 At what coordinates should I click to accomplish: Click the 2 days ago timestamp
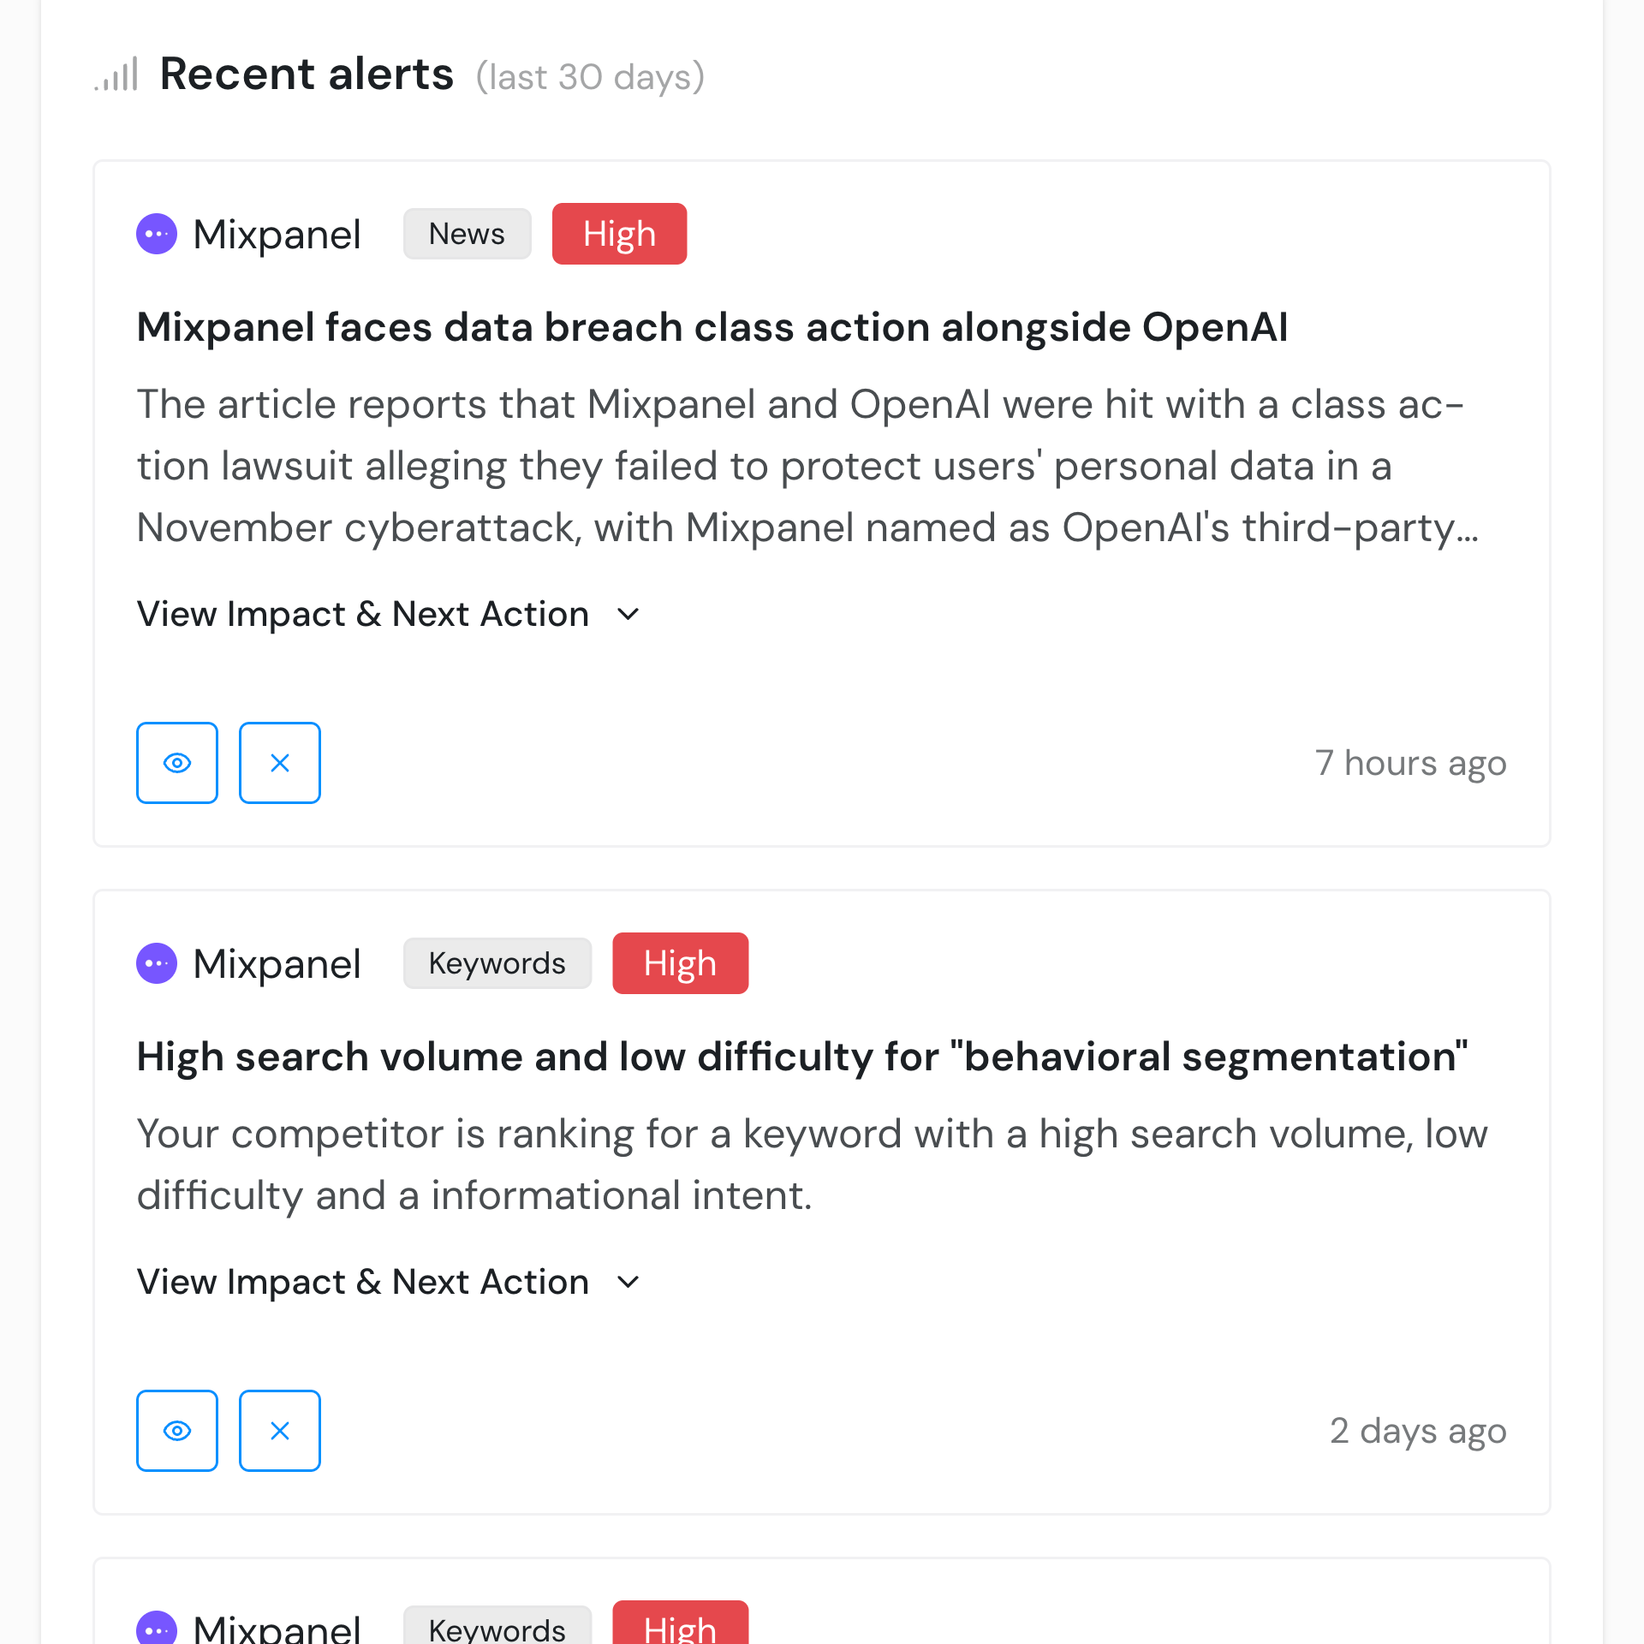click(1417, 1431)
